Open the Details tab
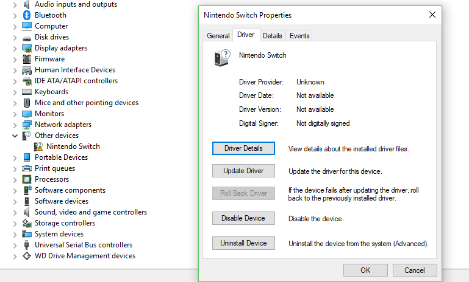 [273, 36]
